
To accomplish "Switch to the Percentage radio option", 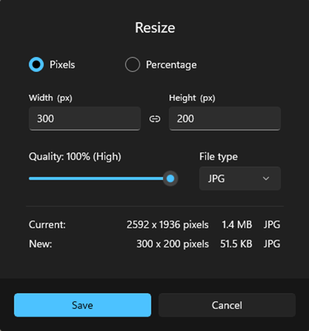I will [132, 65].
